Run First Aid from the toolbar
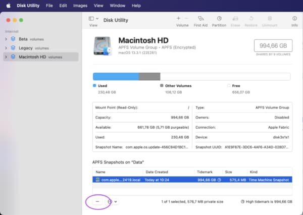303x215 pixels. 200,19
